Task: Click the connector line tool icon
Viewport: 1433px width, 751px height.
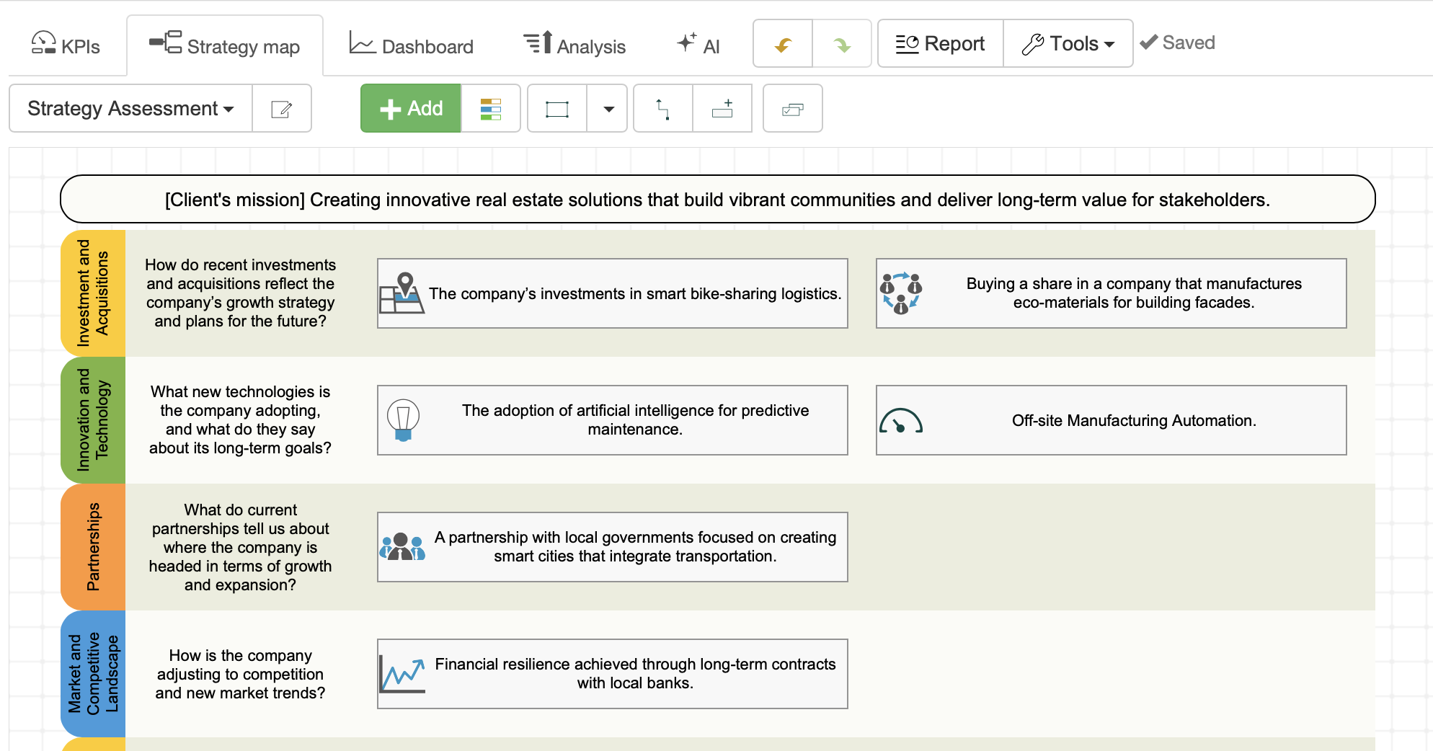Action: click(662, 109)
